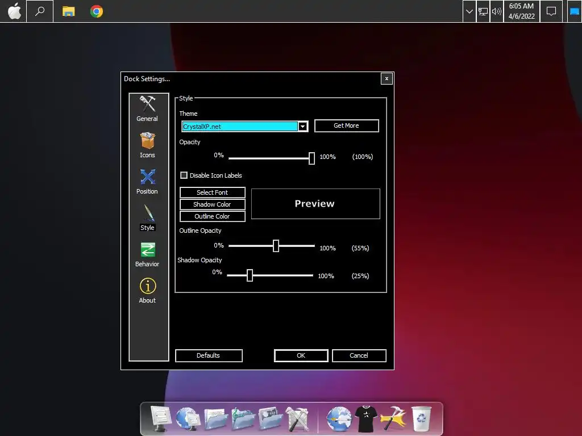Image resolution: width=582 pixels, height=436 pixels.
Task: Open the hammer and wrench dock icon
Action: pos(393,419)
